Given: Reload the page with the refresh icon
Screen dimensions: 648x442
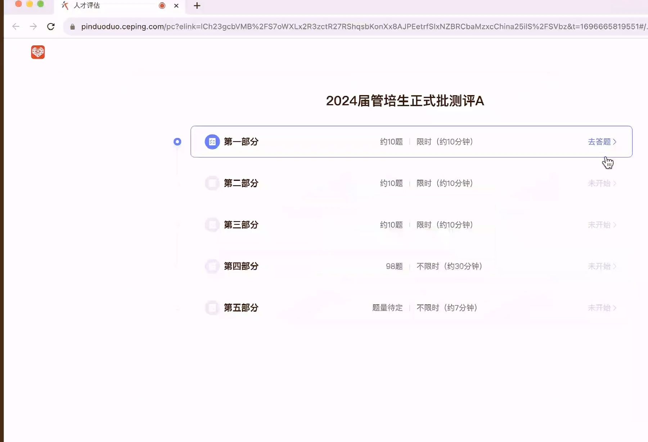Looking at the screenshot, I should [x=51, y=26].
